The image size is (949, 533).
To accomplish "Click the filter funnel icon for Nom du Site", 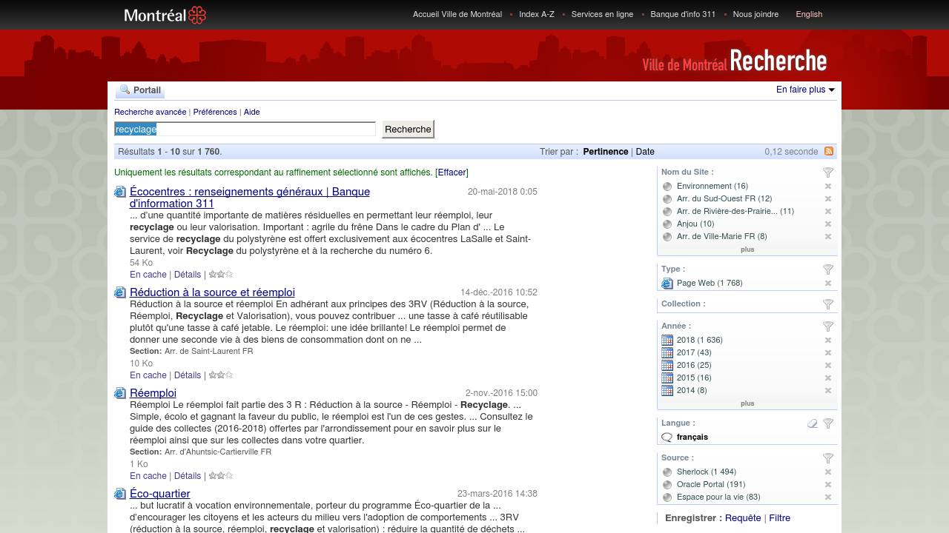I will tap(828, 172).
